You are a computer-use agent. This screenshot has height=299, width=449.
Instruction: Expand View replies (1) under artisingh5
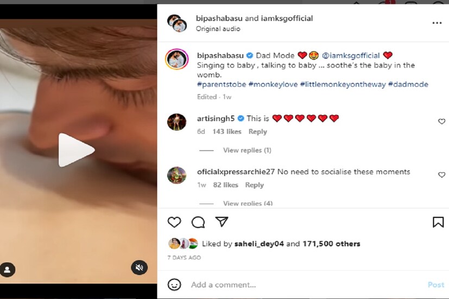click(x=246, y=150)
